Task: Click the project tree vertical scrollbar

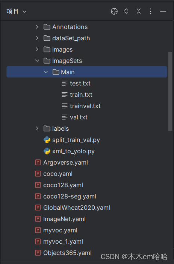Action: (x=170, y=91)
